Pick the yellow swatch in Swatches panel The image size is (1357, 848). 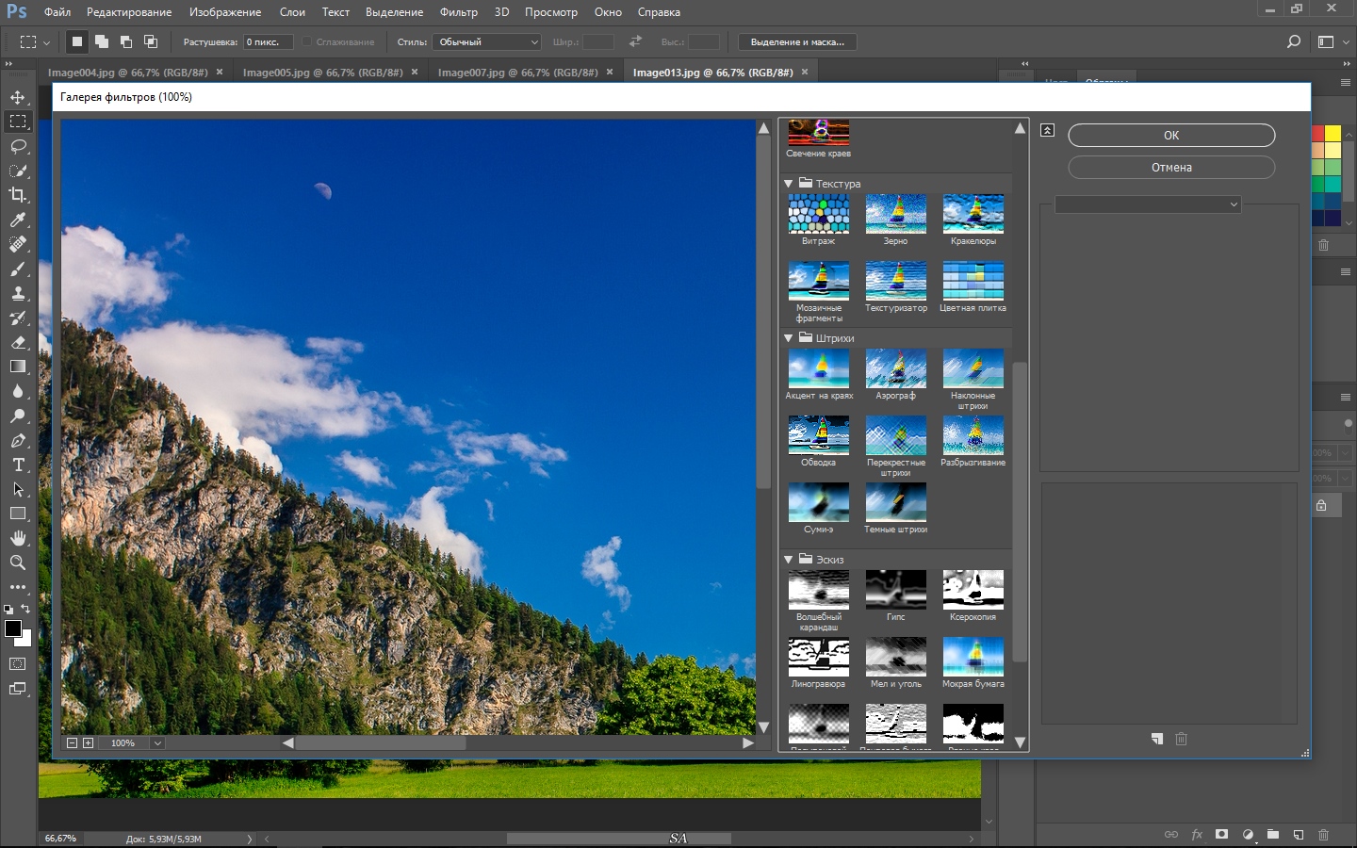click(x=1332, y=134)
